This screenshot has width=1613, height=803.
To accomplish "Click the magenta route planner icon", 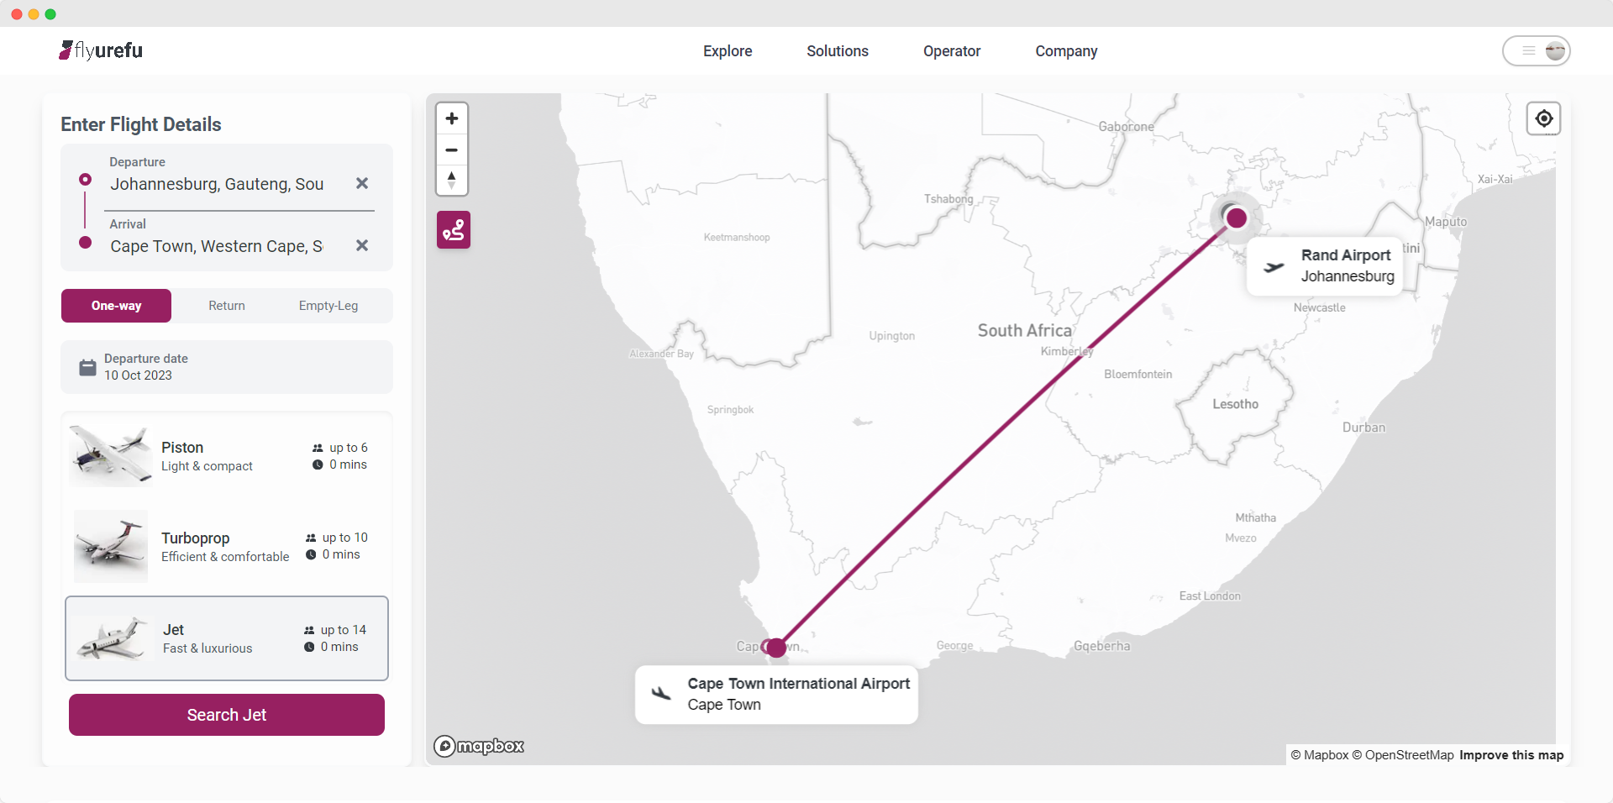I will [x=454, y=229].
